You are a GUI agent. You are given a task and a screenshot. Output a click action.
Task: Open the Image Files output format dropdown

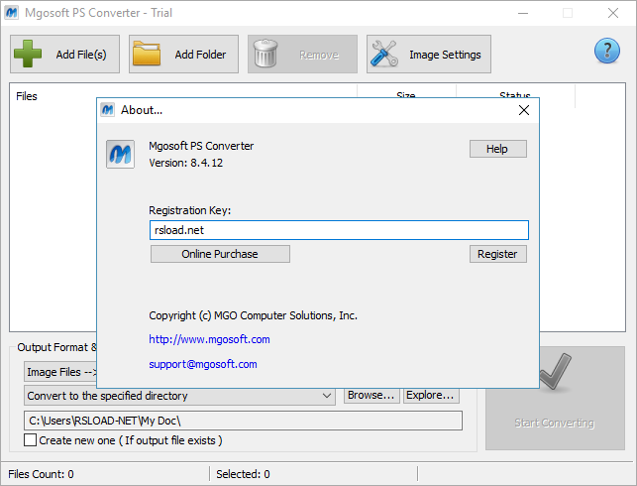click(x=59, y=372)
